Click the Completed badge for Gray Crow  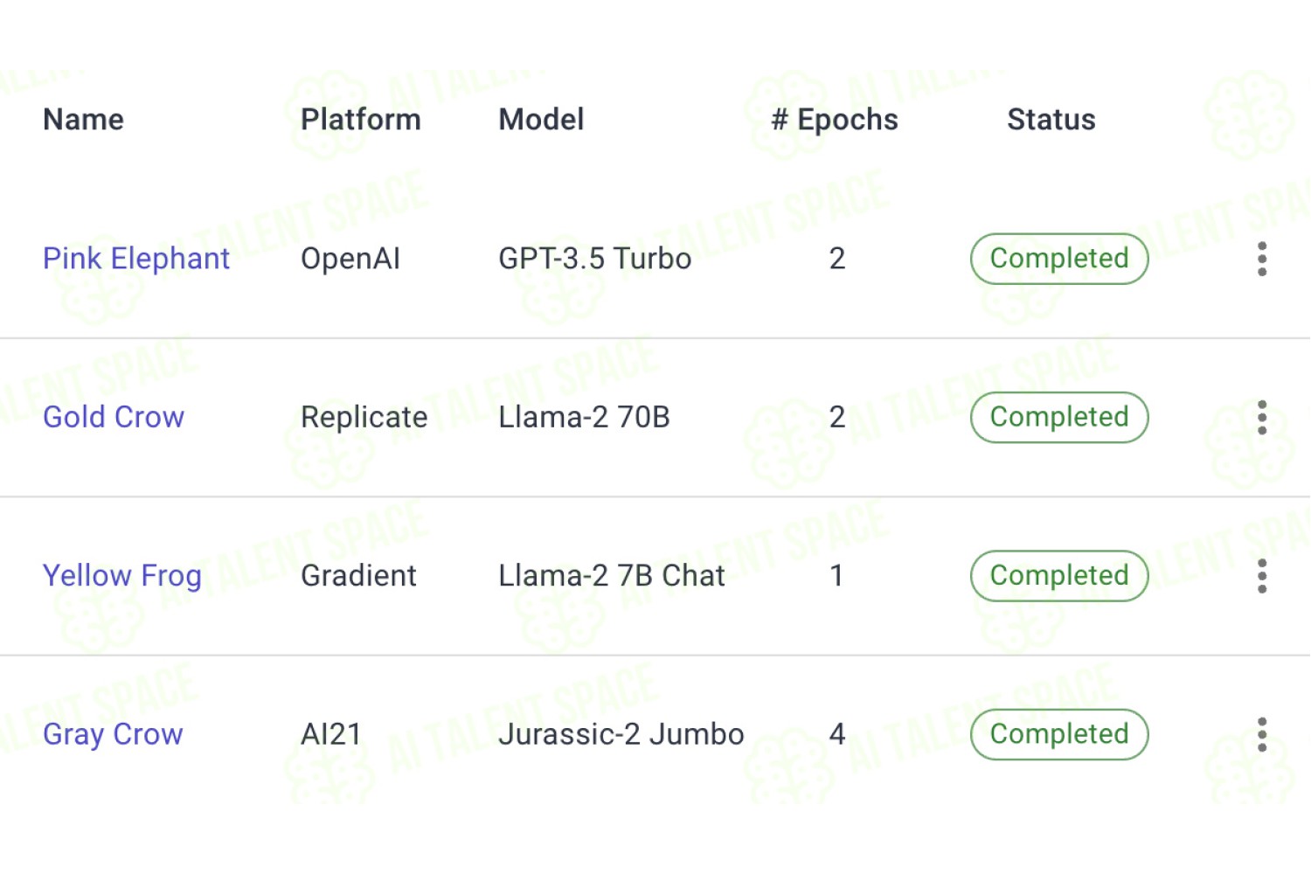[1059, 734]
